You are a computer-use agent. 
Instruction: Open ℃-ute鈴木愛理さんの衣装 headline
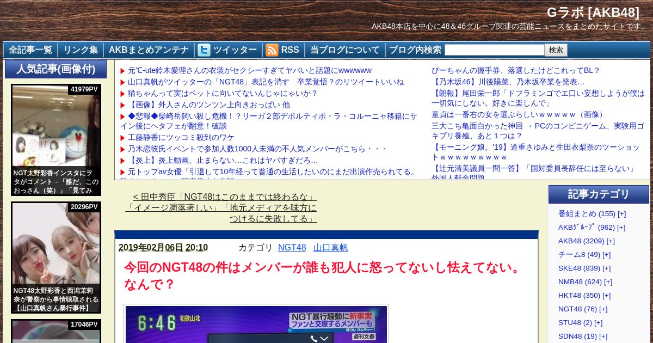click(250, 70)
